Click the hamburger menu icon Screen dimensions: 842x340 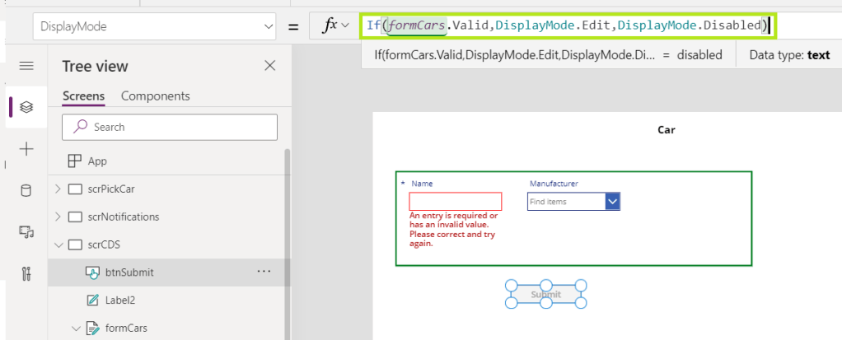[x=26, y=66]
